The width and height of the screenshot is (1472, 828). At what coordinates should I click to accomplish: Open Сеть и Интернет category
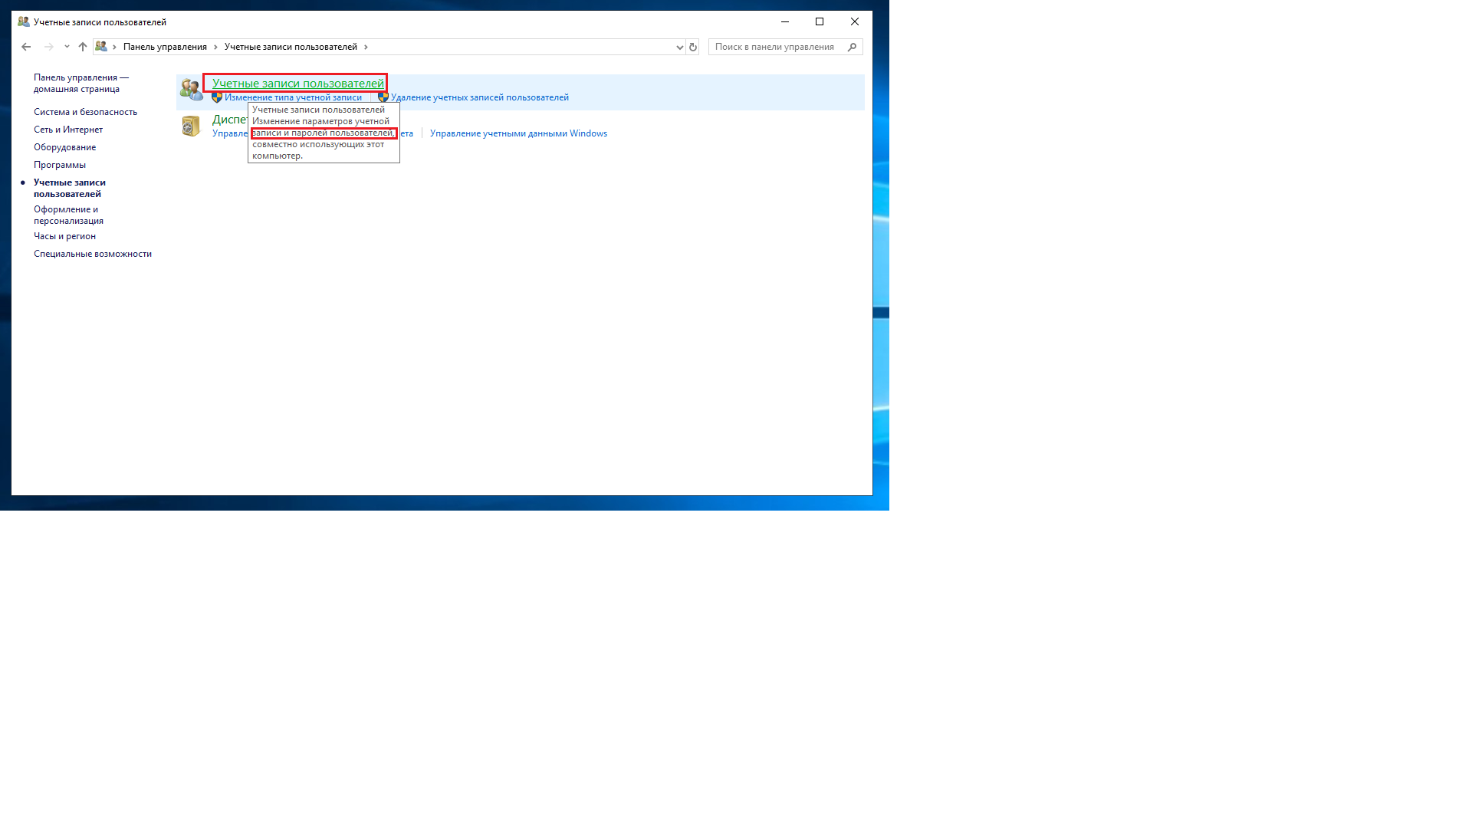(68, 130)
